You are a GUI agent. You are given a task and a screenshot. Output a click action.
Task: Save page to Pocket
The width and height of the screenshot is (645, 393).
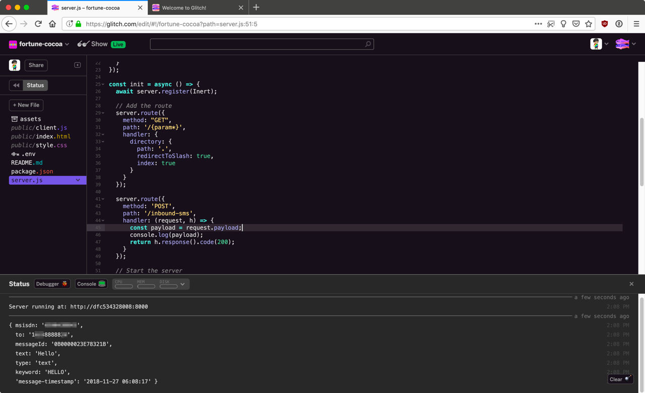click(x=576, y=24)
